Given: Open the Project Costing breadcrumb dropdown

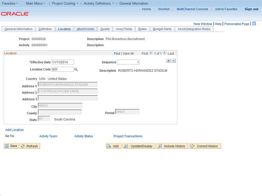Looking at the screenshot, I should (x=65, y=3).
